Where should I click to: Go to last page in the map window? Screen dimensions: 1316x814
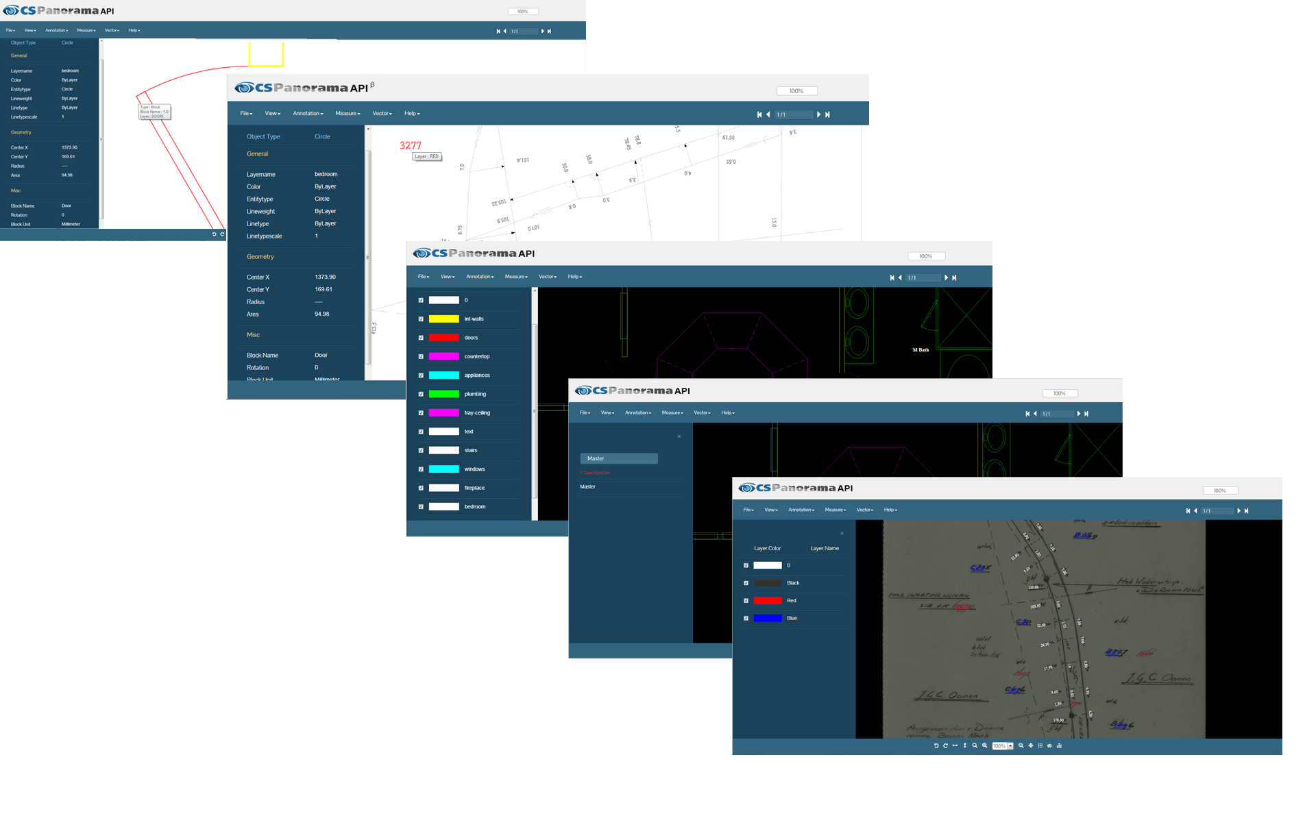pos(1246,510)
